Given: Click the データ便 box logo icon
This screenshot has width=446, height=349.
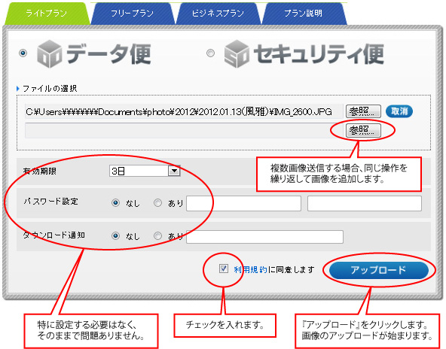Looking at the screenshot, I should pos(50,53).
